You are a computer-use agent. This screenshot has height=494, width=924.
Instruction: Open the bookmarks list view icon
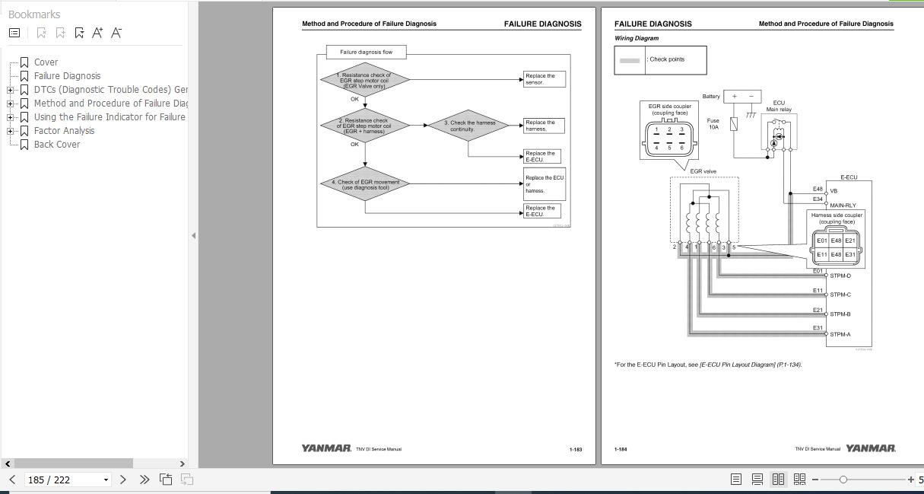[14, 32]
